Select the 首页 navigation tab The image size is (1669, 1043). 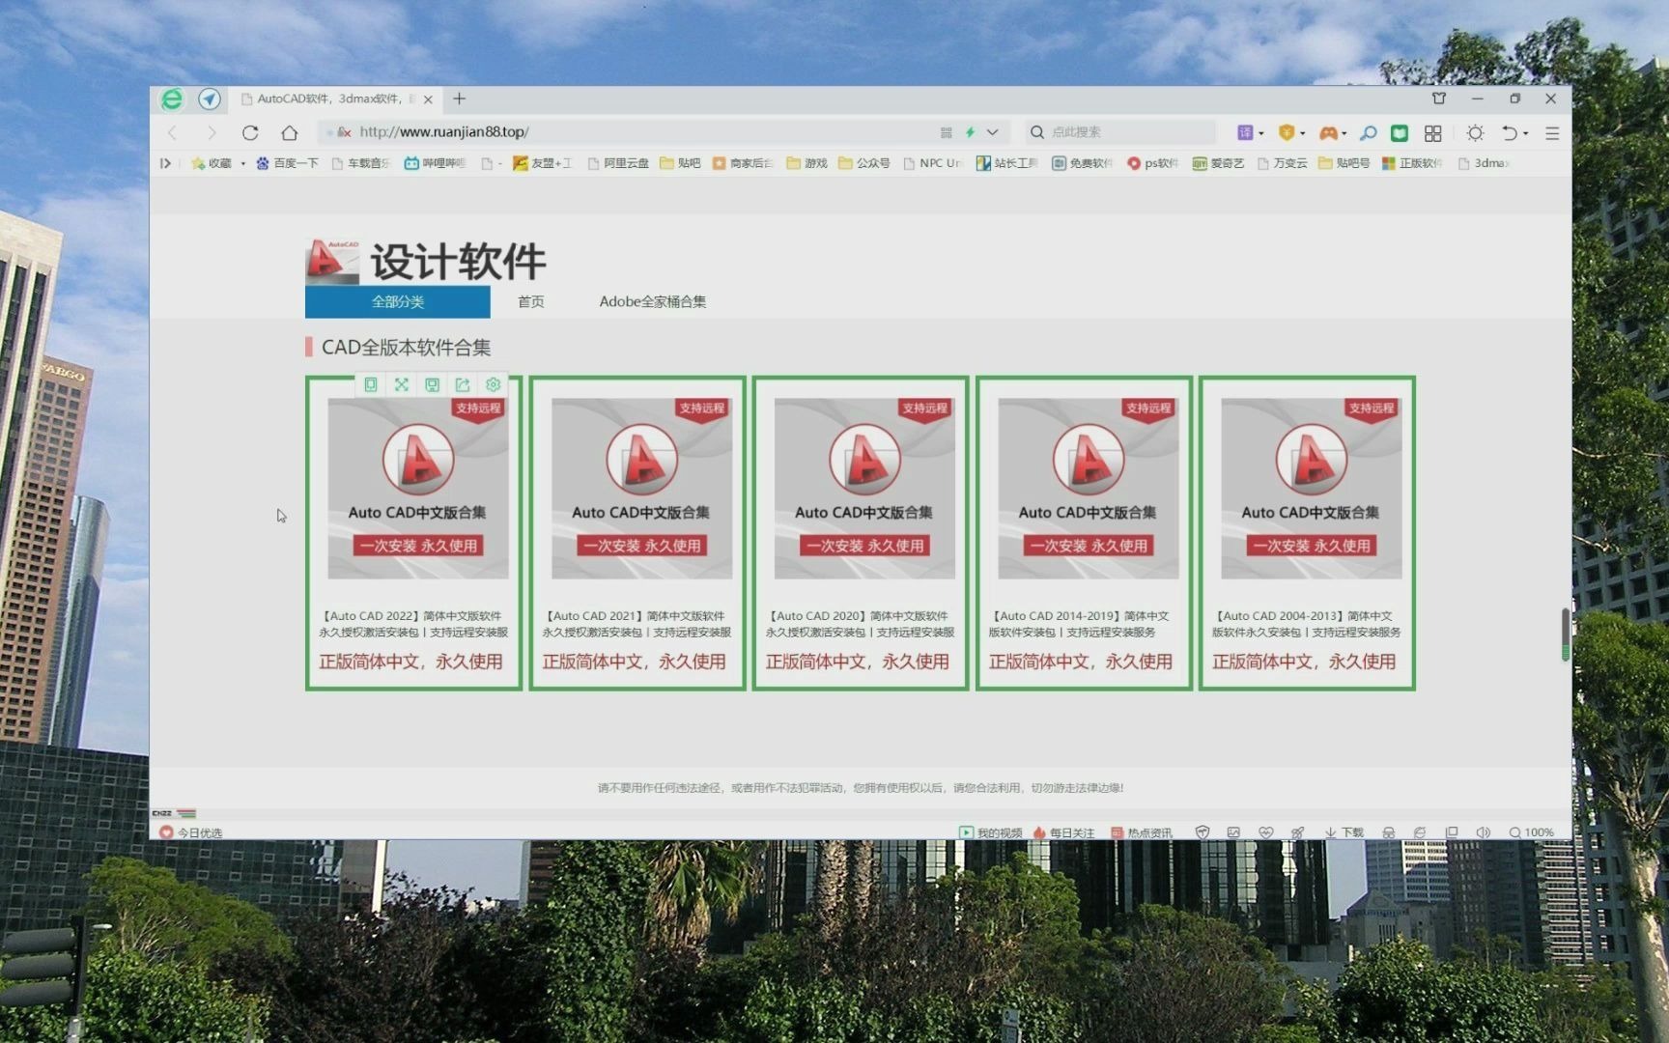(x=531, y=301)
